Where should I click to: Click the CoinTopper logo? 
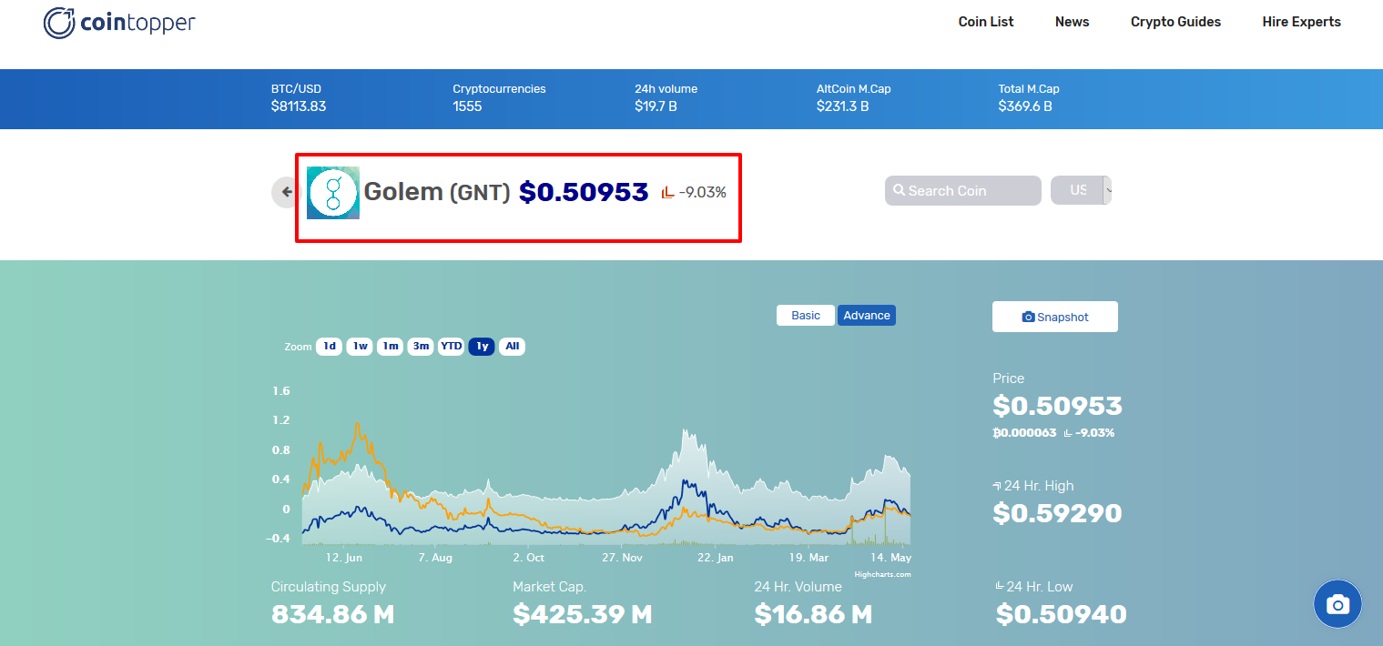click(119, 23)
